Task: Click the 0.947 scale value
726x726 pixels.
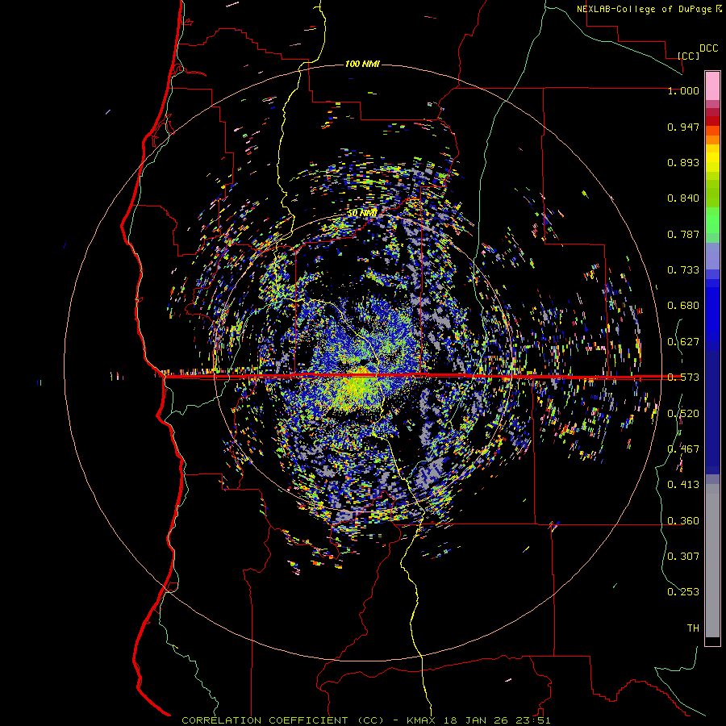Action: [683, 127]
